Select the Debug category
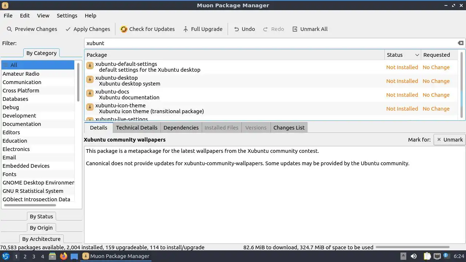This screenshot has width=466, height=262. pyautogui.click(x=38, y=107)
